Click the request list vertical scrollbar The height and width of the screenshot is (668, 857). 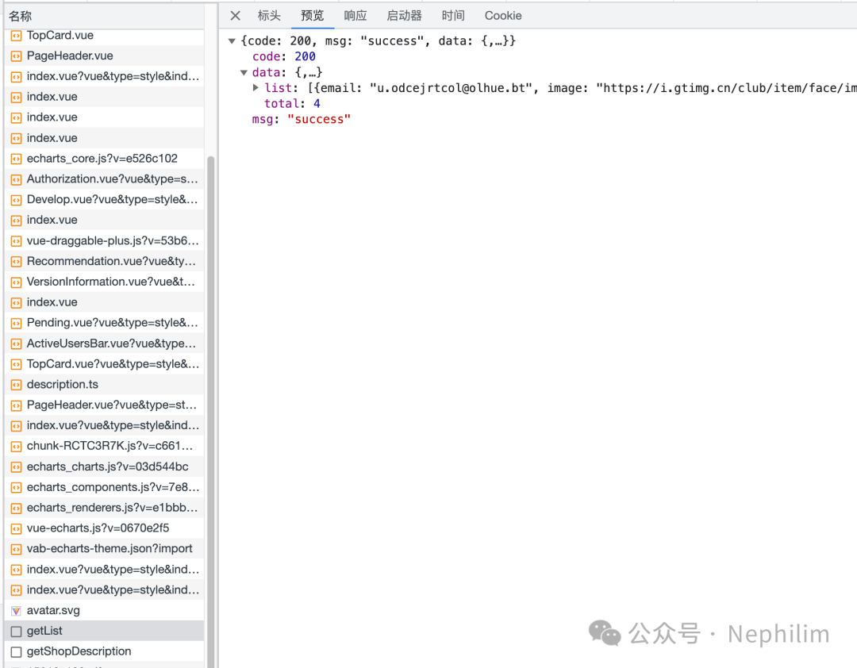pos(210,410)
